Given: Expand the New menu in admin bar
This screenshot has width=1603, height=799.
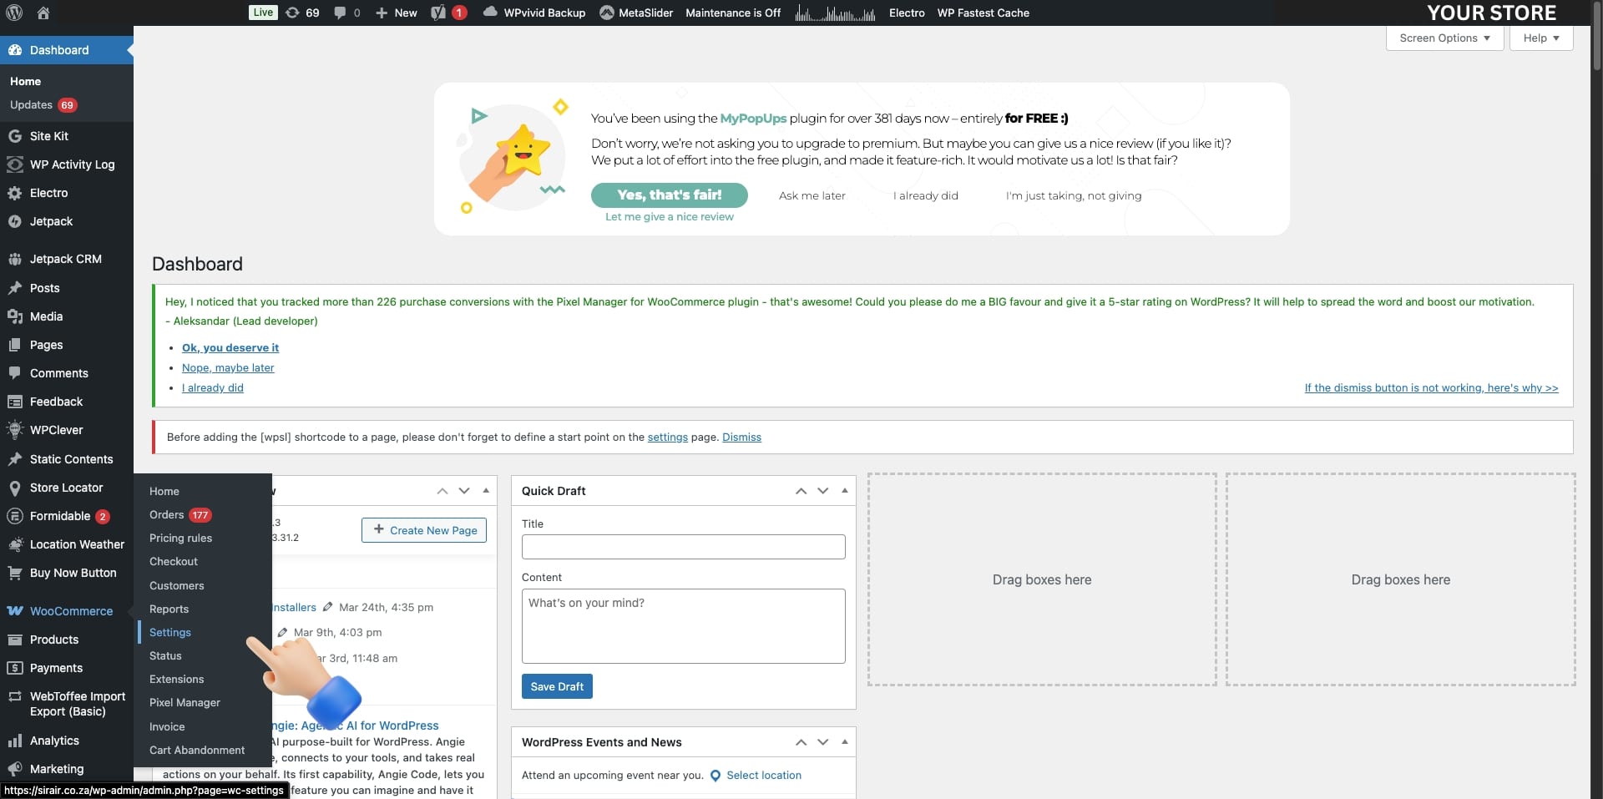Looking at the screenshot, I should click(x=396, y=13).
